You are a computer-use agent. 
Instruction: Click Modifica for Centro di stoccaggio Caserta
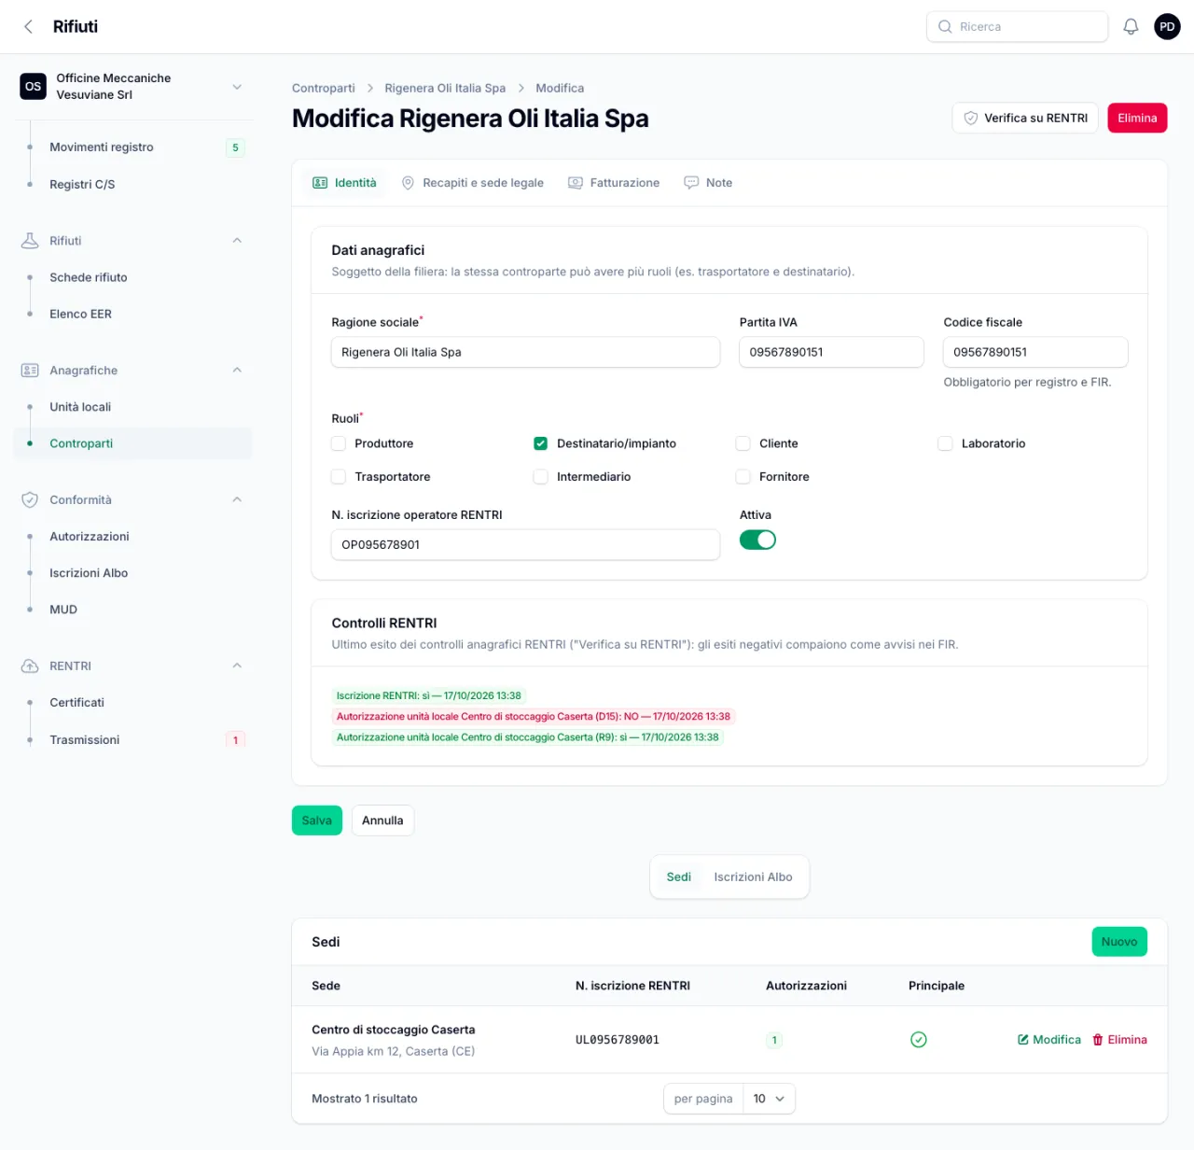1049,1040
